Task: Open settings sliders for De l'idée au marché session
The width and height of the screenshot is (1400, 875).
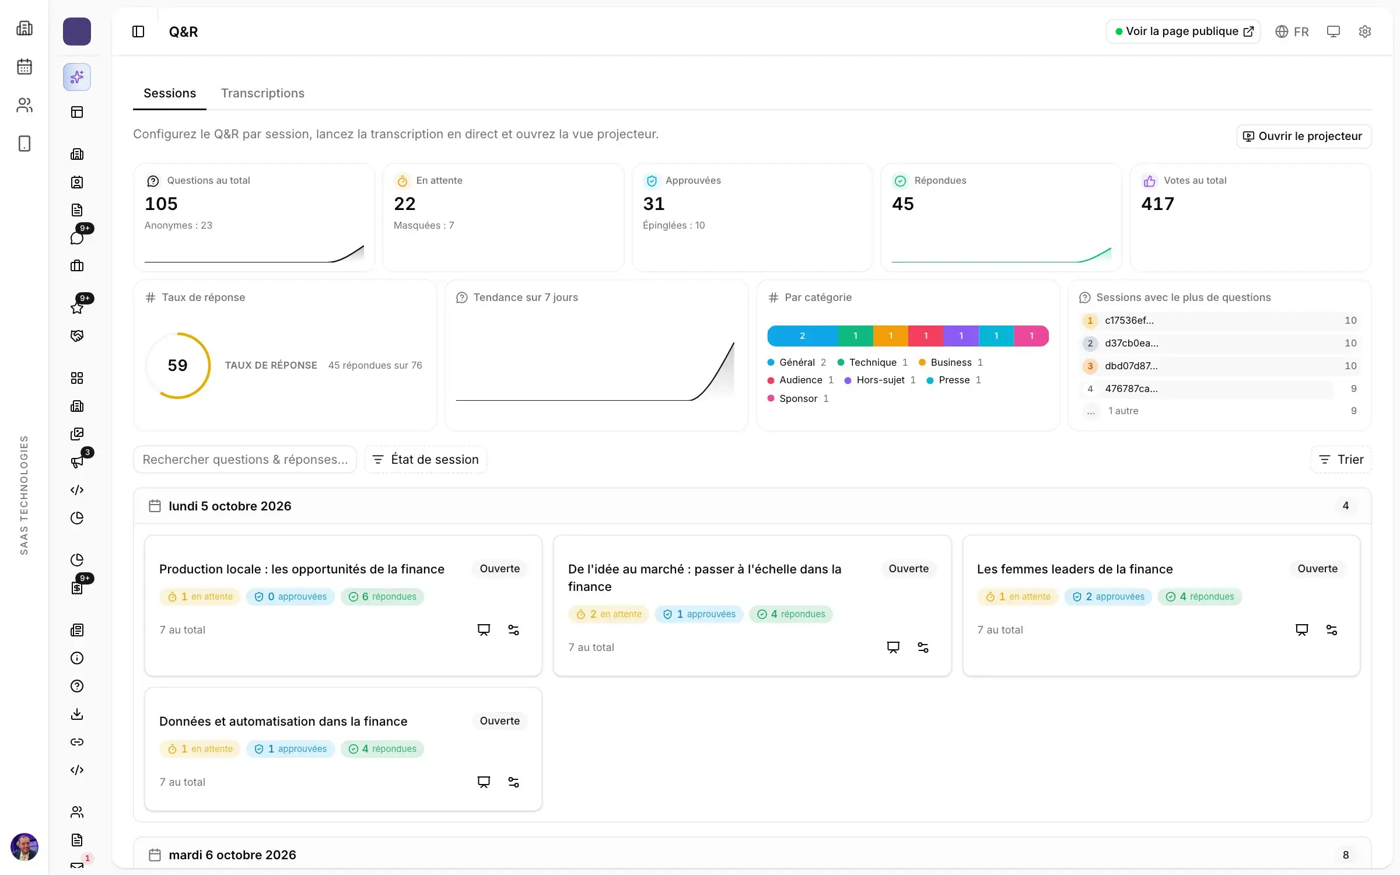Action: click(x=923, y=647)
